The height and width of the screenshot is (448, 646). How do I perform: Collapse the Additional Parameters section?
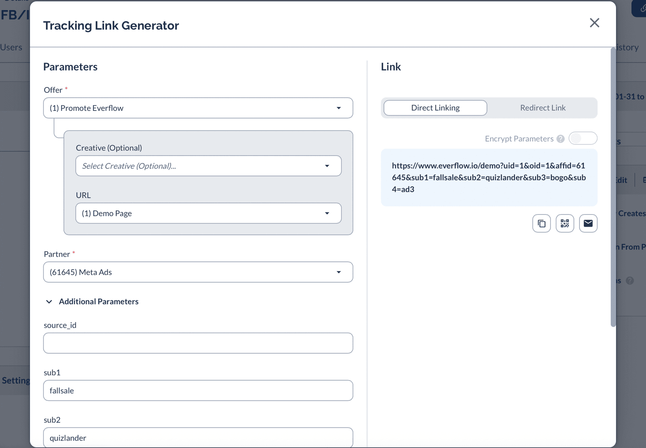tap(92, 302)
